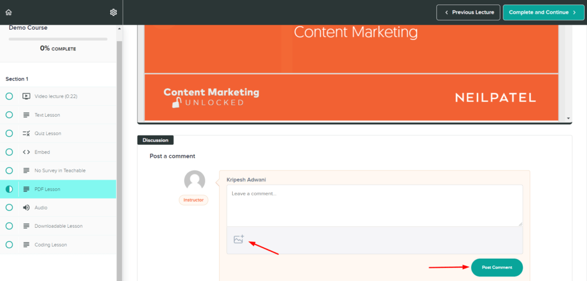
Task: Click the Audio speaker icon
Action: [x=26, y=208]
